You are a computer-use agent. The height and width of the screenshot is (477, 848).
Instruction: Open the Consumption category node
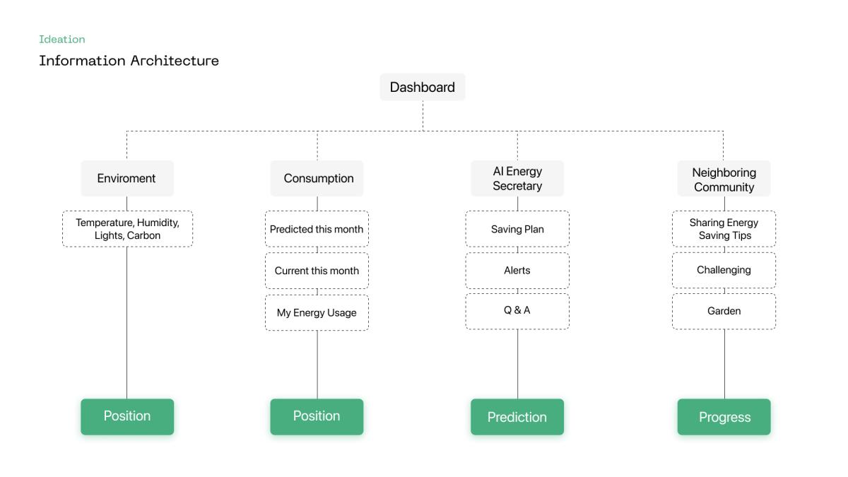317,178
